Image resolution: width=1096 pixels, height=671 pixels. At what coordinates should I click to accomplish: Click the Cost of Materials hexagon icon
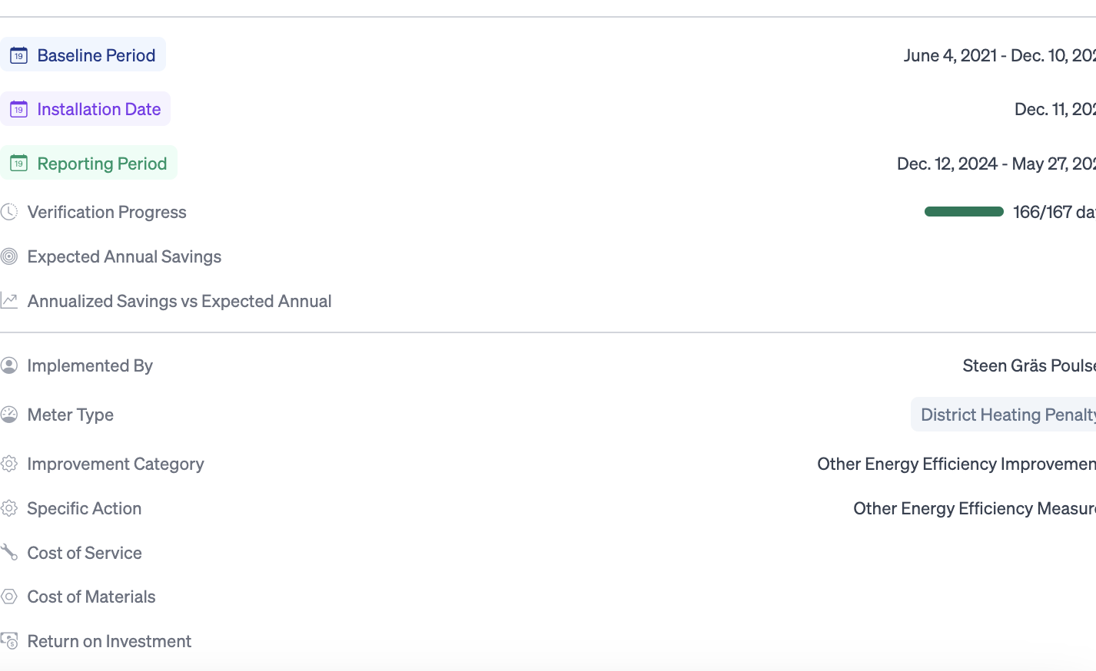(x=9, y=597)
